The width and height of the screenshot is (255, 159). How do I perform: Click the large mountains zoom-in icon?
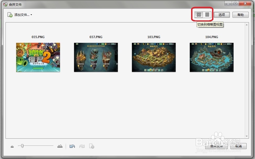60,146
